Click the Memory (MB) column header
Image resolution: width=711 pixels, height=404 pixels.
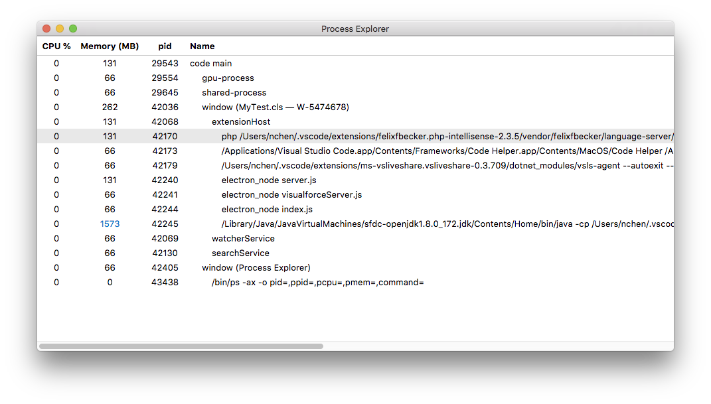pyautogui.click(x=110, y=46)
